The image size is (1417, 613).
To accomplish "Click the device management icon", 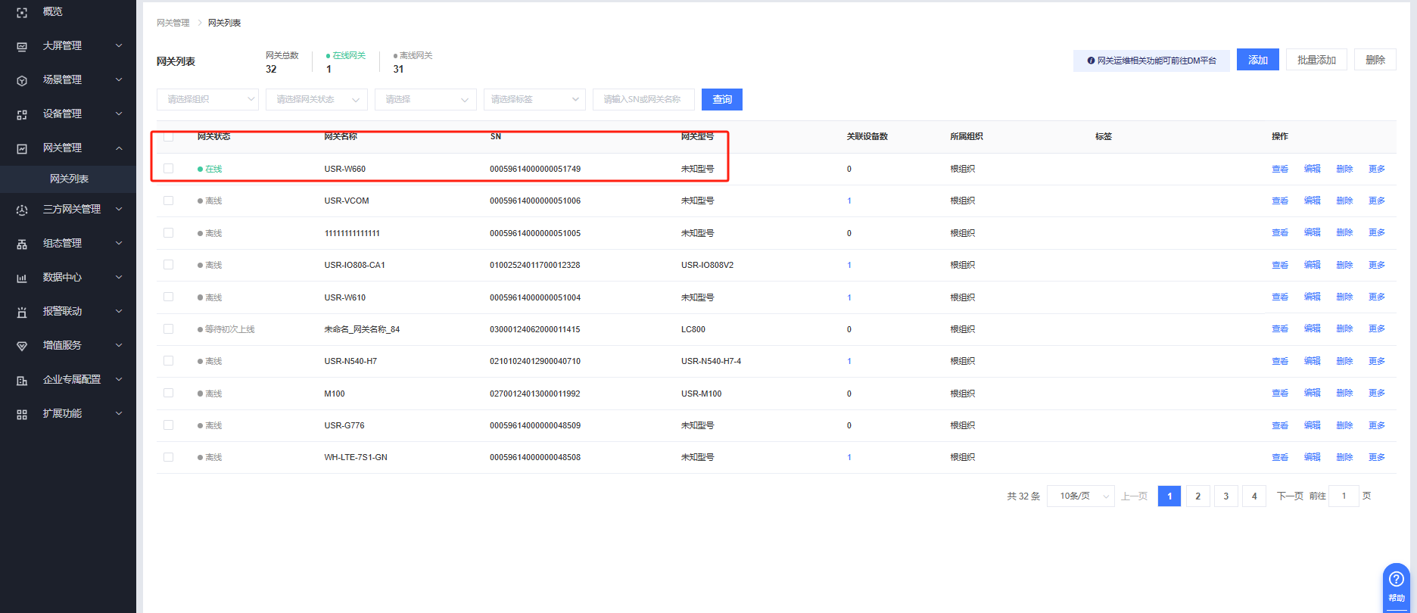I will coord(22,114).
